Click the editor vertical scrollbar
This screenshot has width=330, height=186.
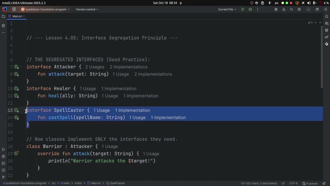321,57
